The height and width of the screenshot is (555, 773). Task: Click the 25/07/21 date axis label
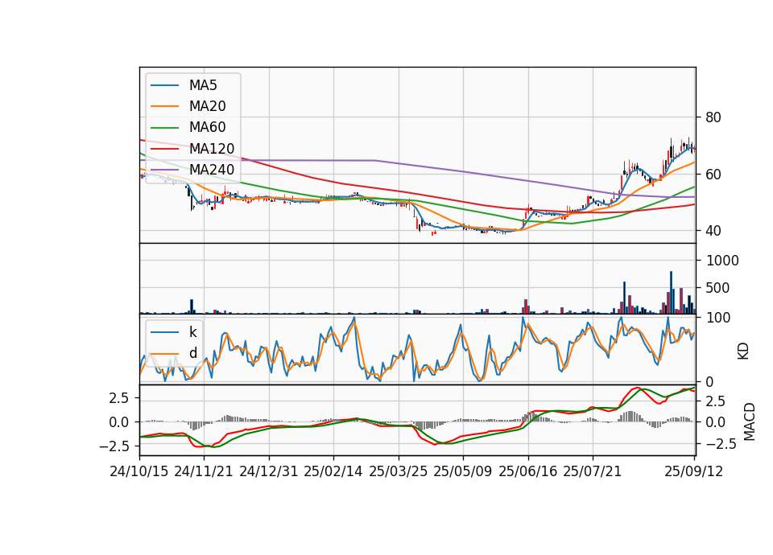[x=593, y=471]
